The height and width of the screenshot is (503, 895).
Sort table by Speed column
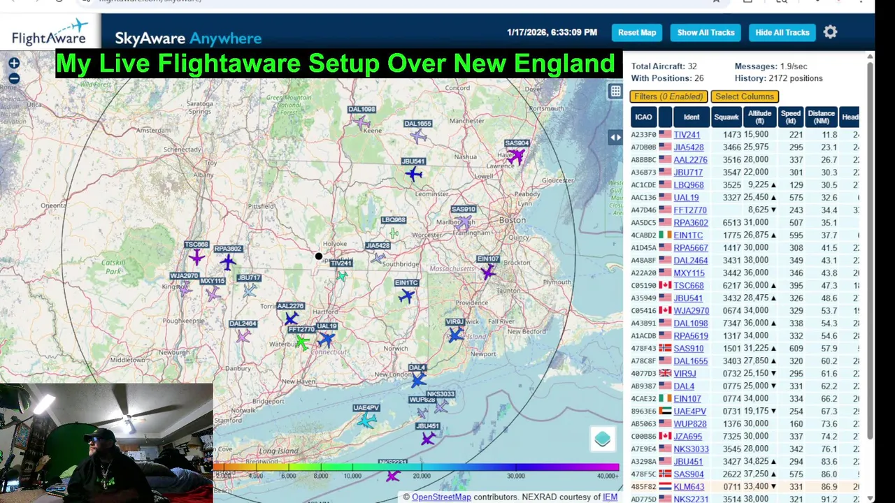coord(791,117)
